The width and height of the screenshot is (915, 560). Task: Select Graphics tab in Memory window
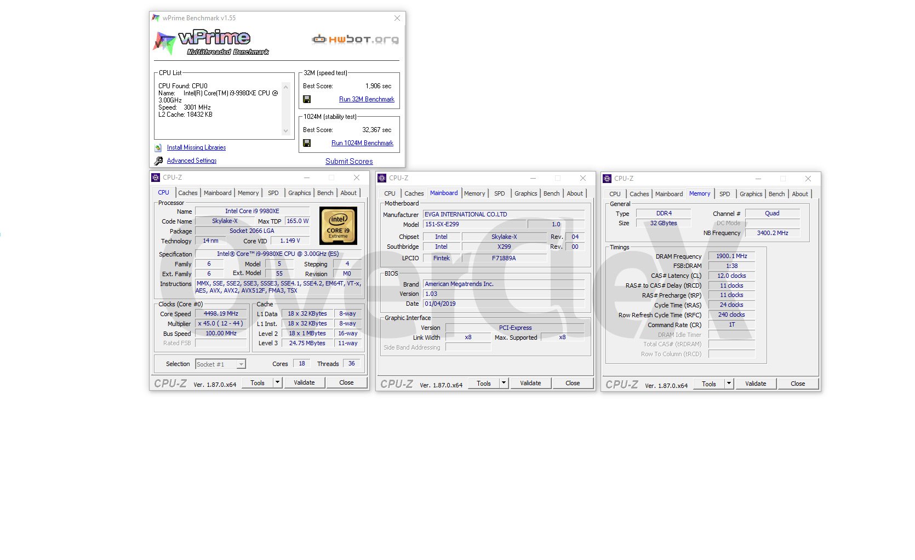(x=751, y=194)
